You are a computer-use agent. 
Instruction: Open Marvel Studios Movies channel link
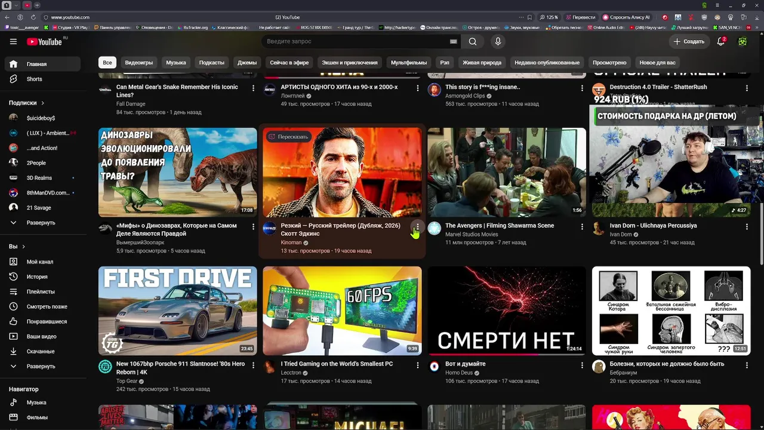click(x=472, y=234)
